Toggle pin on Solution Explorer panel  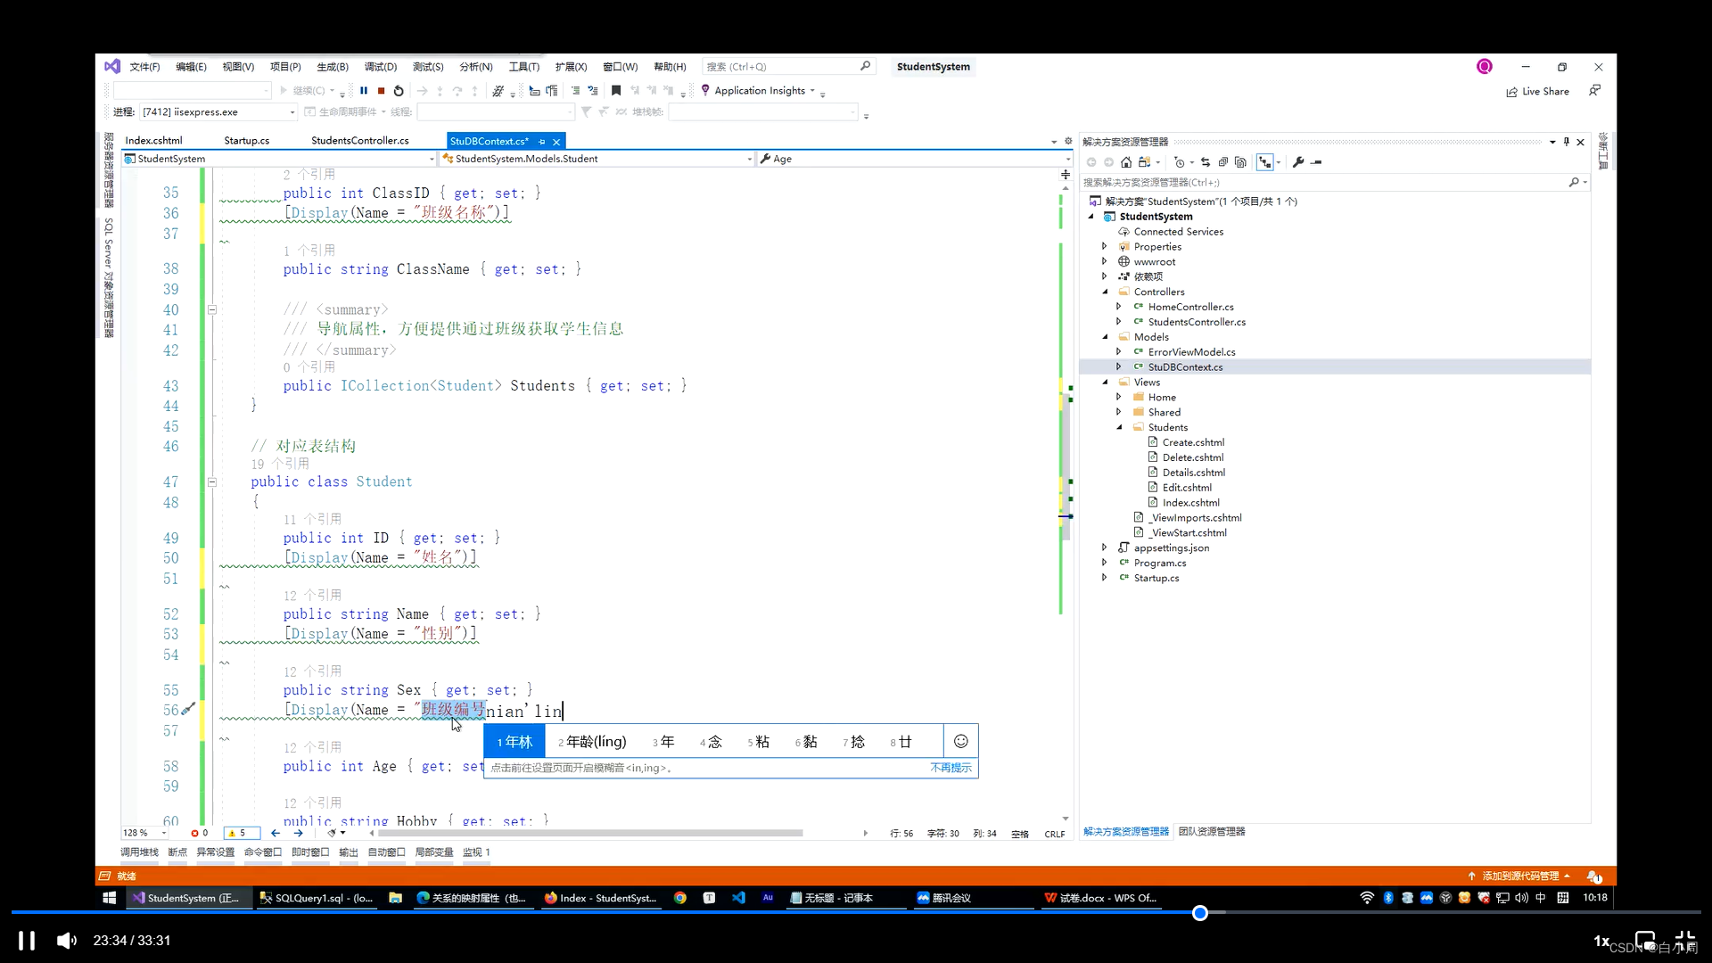1566,142
